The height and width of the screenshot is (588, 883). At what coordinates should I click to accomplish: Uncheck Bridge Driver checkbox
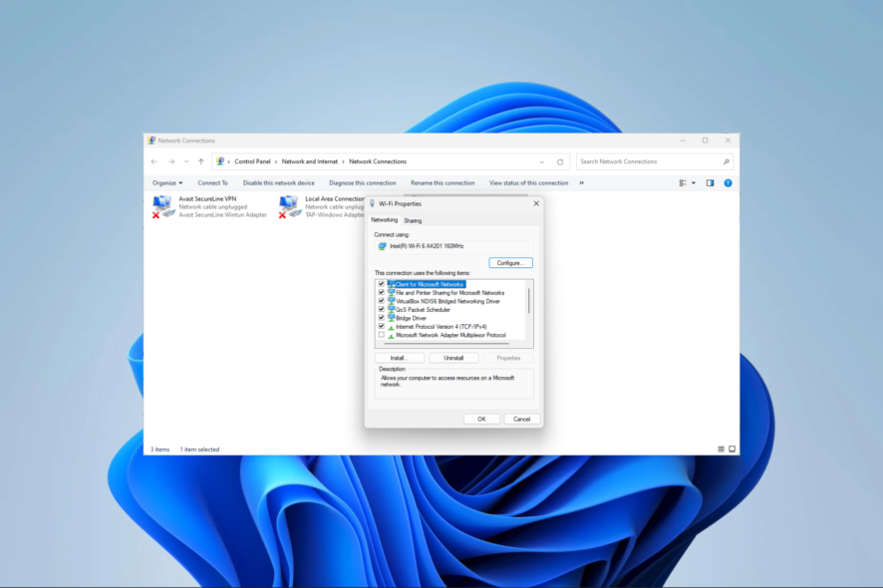pos(382,318)
